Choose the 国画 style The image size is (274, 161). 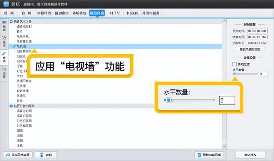click(x=20, y=131)
